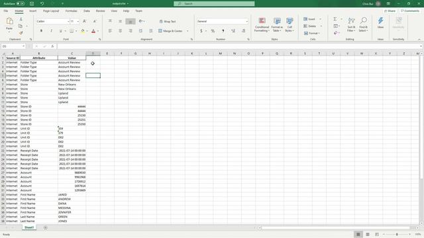
Task: Click the Save icon in title bar
Action: [32, 3]
